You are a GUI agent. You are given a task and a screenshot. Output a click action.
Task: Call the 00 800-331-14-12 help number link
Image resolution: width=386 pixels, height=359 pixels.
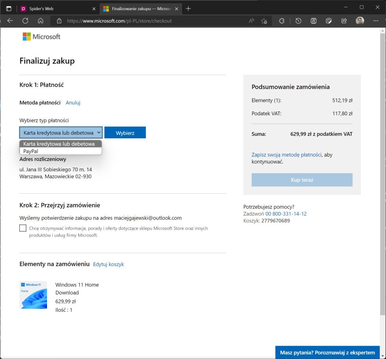click(x=286, y=214)
